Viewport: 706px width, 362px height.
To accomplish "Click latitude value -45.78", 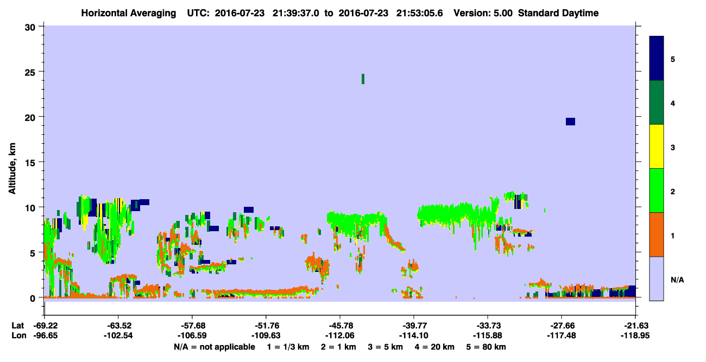I will point(340,326).
